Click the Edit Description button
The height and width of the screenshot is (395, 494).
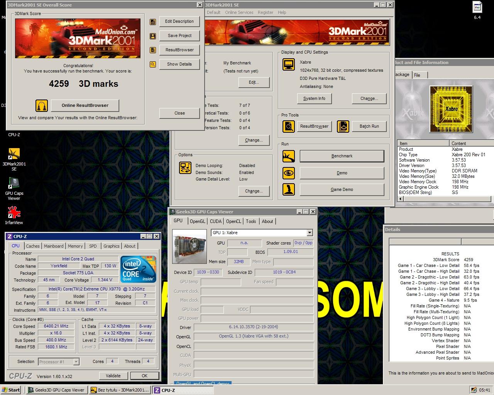[x=179, y=22]
